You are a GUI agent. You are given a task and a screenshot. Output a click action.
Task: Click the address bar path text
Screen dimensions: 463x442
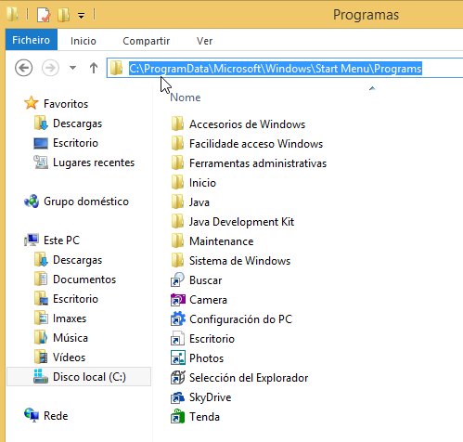(x=276, y=69)
